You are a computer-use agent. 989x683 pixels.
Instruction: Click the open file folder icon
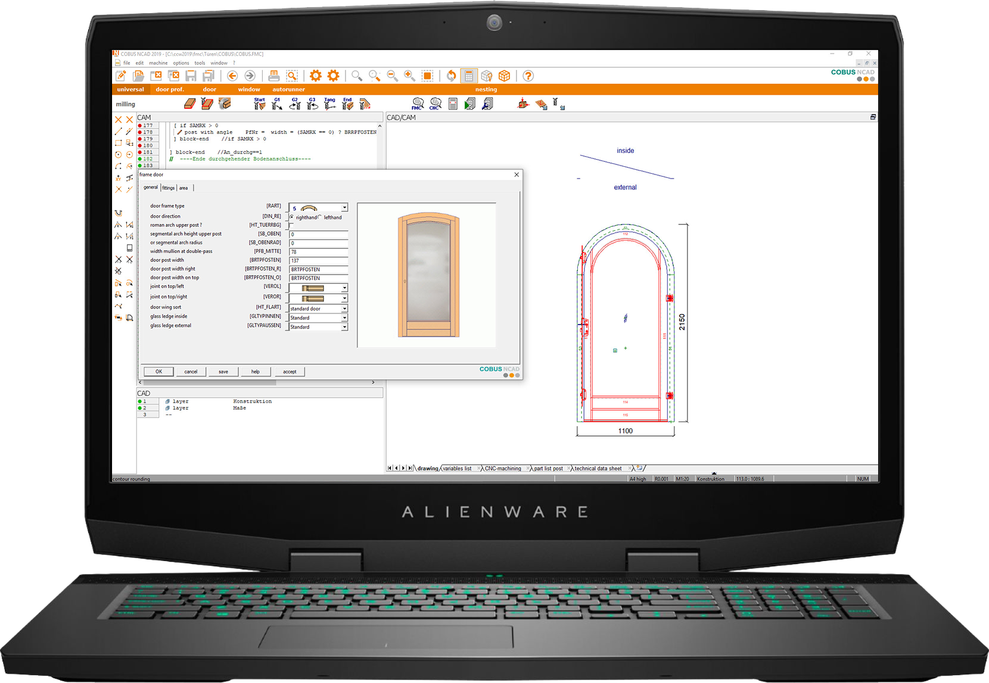pyautogui.click(x=138, y=76)
